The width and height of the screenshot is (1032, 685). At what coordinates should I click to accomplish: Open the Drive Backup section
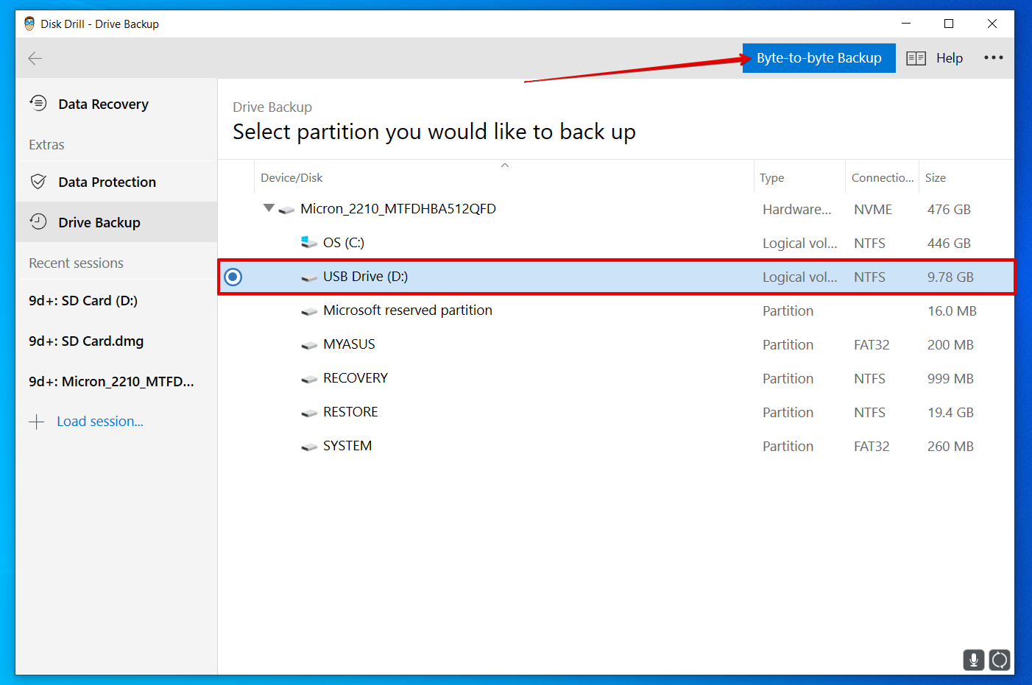click(x=116, y=222)
